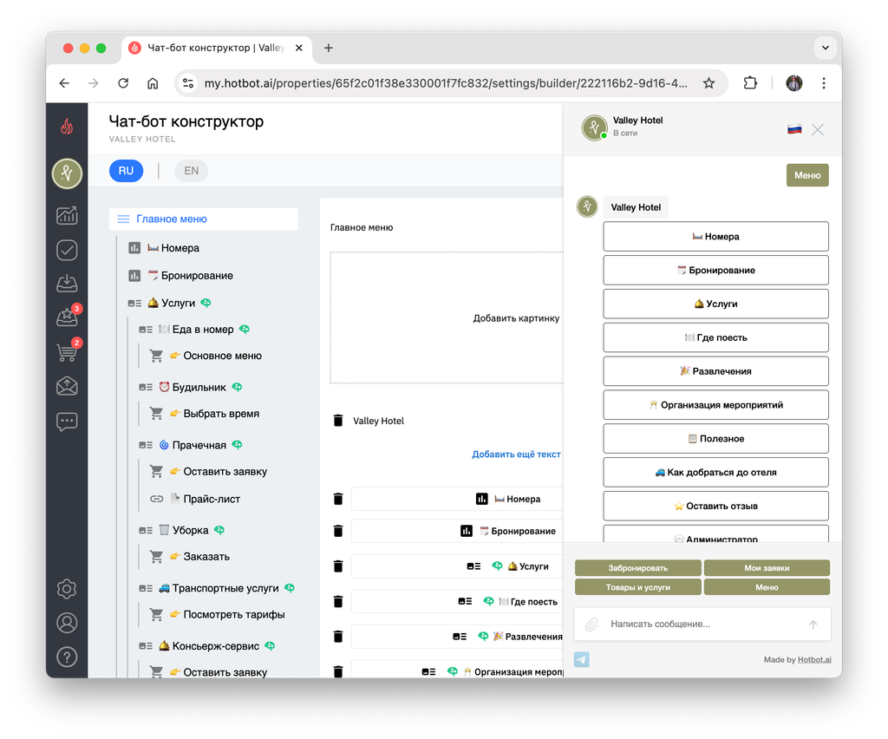The image size is (888, 739).
Task: Open the Telegram channel icon in chat widget
Action: click(582, 659)
